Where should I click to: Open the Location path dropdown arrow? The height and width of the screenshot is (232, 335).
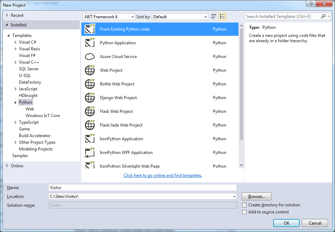(x=234, y=196)
